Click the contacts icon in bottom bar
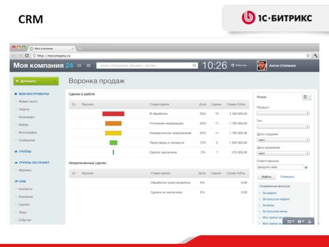 click(x=310, y=221)
